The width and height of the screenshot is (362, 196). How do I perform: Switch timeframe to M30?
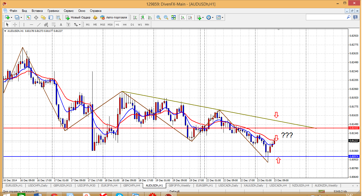click(x=110, y=24)
